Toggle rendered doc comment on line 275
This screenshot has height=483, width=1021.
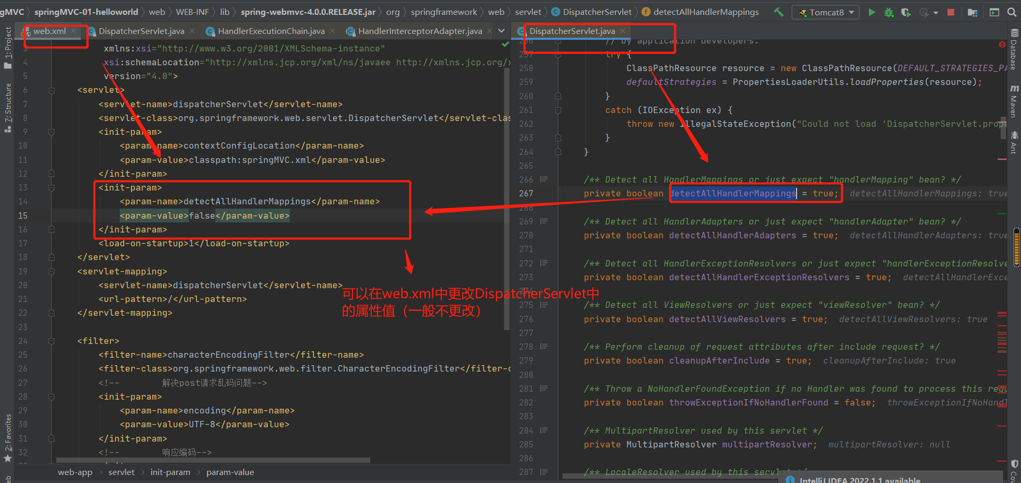pyautogui.click(x=544, y=305)
